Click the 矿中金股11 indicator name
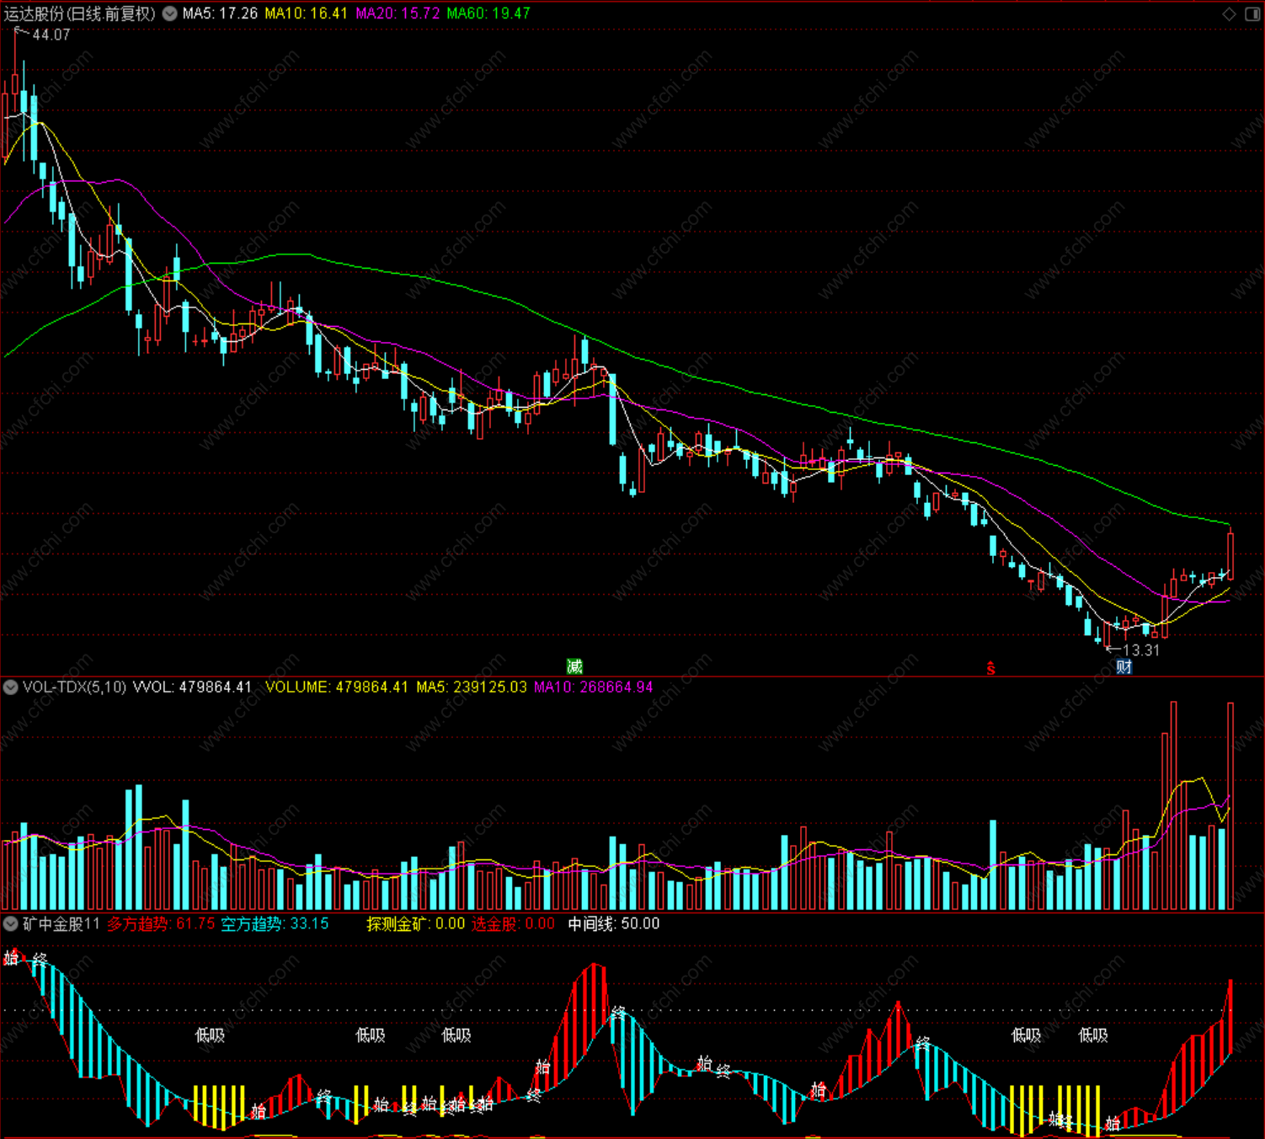The height and width of the screenshot is (1139, 1265). [61, 923]
